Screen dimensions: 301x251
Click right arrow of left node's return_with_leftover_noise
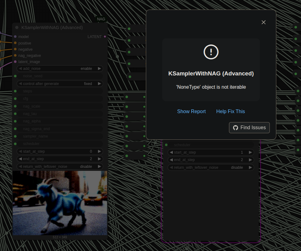tap(100, 167)
